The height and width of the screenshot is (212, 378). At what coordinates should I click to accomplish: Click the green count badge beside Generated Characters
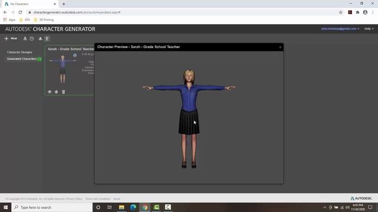(x=40, y=59)
